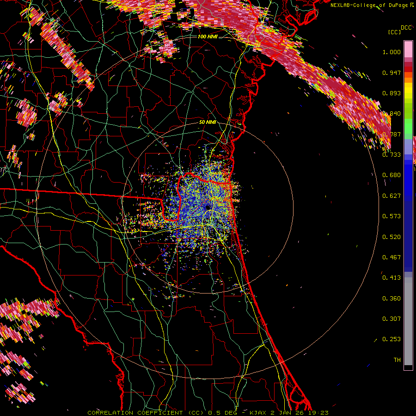Click the 50 NMI range ring label
The height and width of the screenshot is (416, 416).
click(208, 122)
